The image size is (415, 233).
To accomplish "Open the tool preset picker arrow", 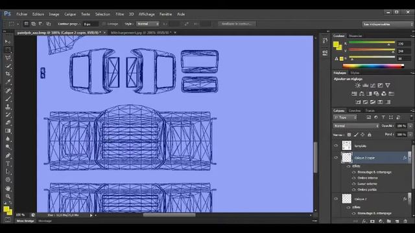I will (x=18, y=24).
